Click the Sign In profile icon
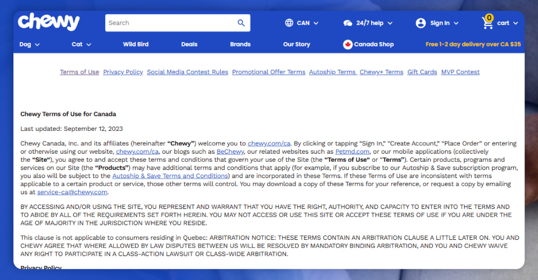 (421, 23)
